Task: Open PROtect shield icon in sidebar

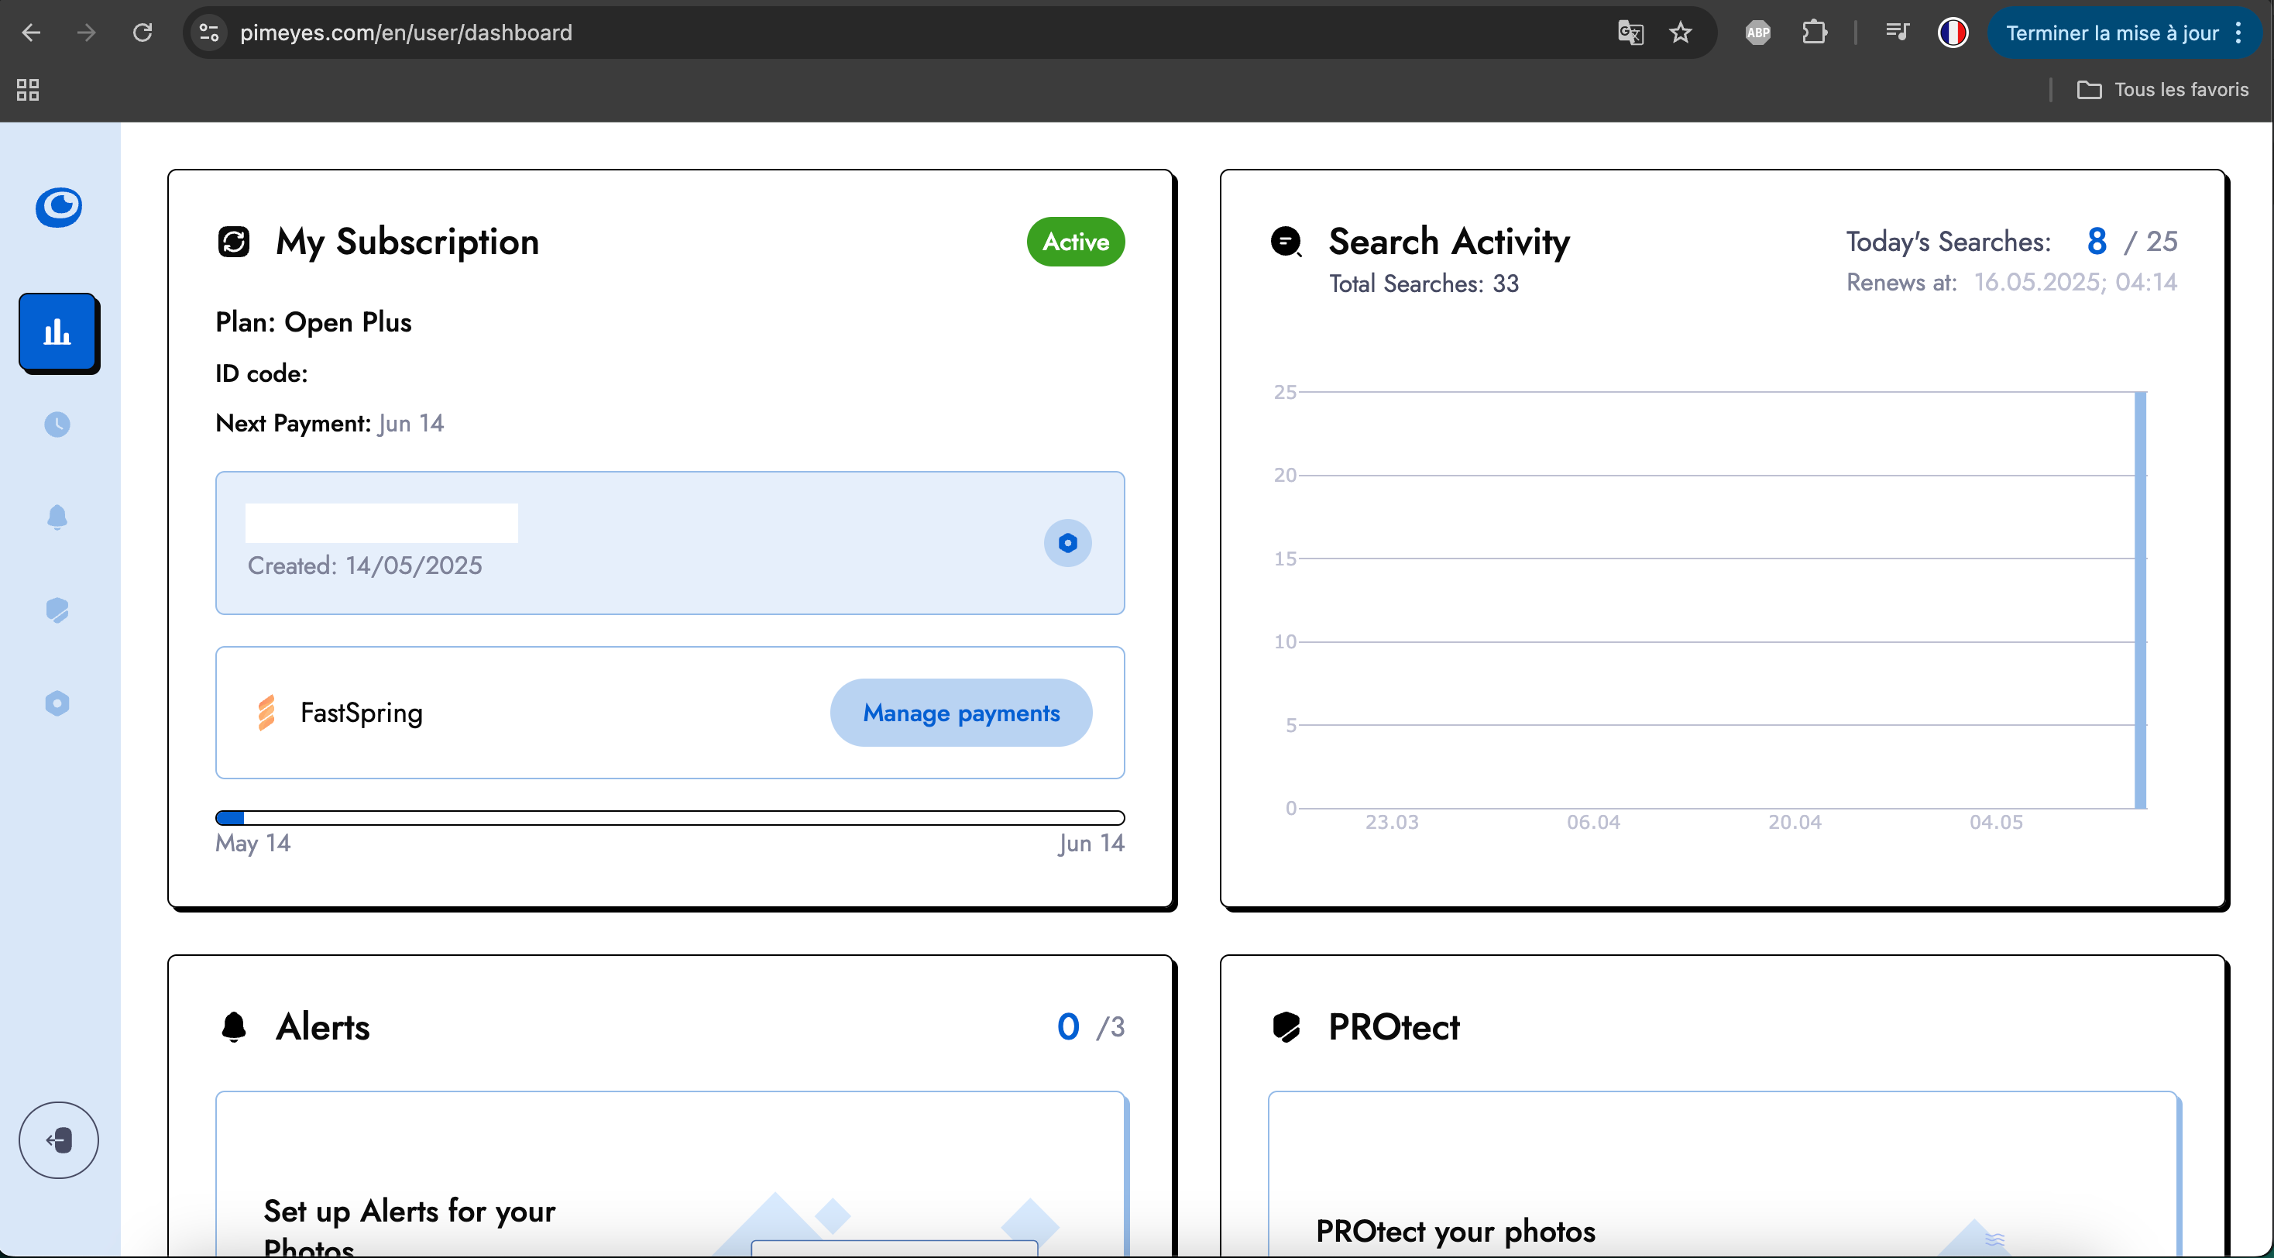Action: tap(57, 610)
